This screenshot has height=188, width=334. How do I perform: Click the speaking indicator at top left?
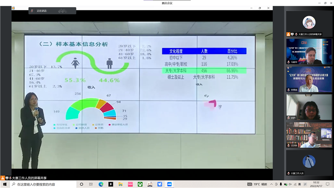[x=41, y=11]
